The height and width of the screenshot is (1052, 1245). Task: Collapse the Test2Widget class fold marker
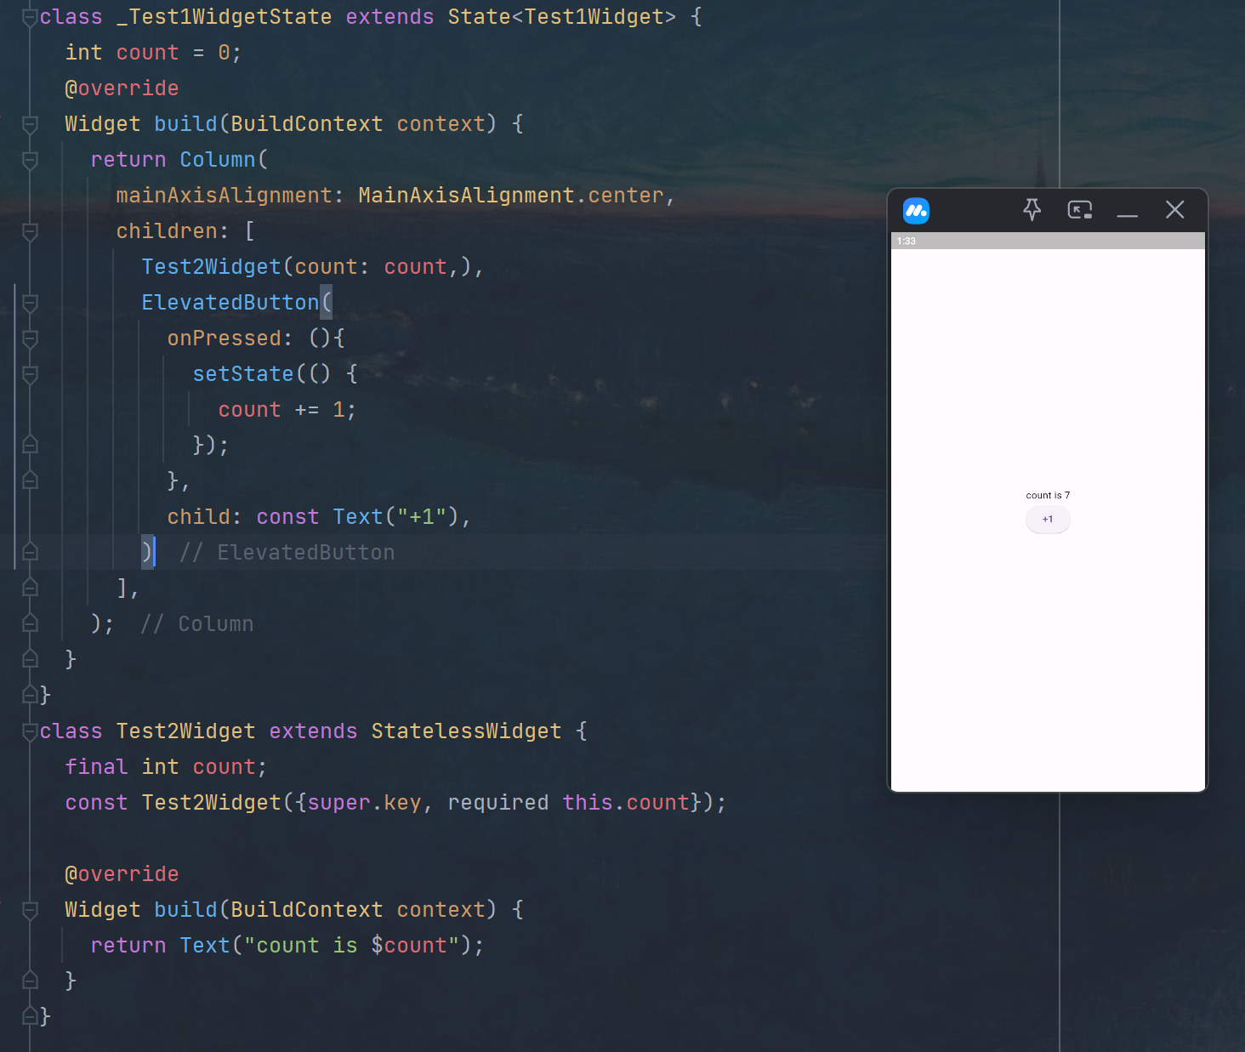tap(30, 731)
